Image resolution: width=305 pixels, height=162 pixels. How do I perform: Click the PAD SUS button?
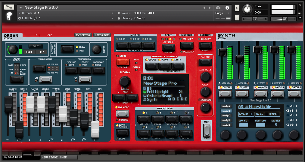[x=205, y=62]
